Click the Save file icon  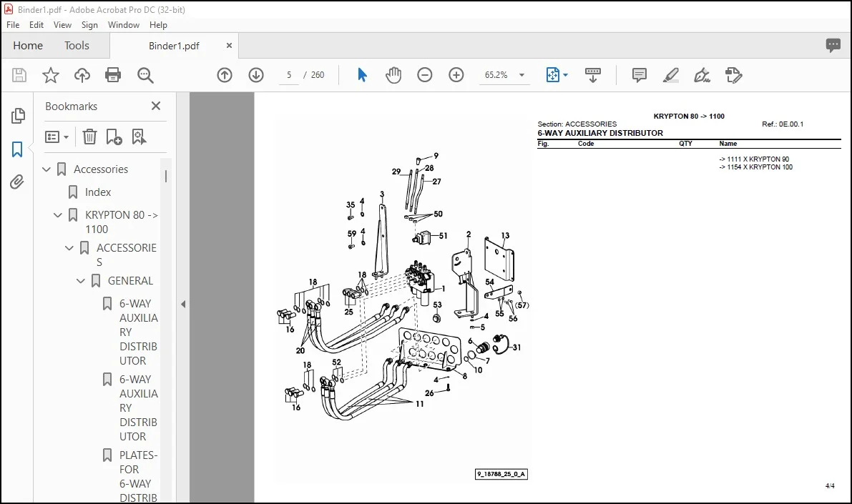19,75
